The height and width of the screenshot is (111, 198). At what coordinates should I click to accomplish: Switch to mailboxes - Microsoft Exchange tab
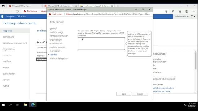coord(97,6)
